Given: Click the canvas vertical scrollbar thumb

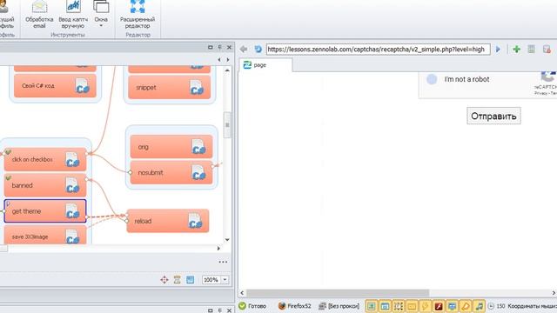Looking at the screenshot, I should 227,125.
